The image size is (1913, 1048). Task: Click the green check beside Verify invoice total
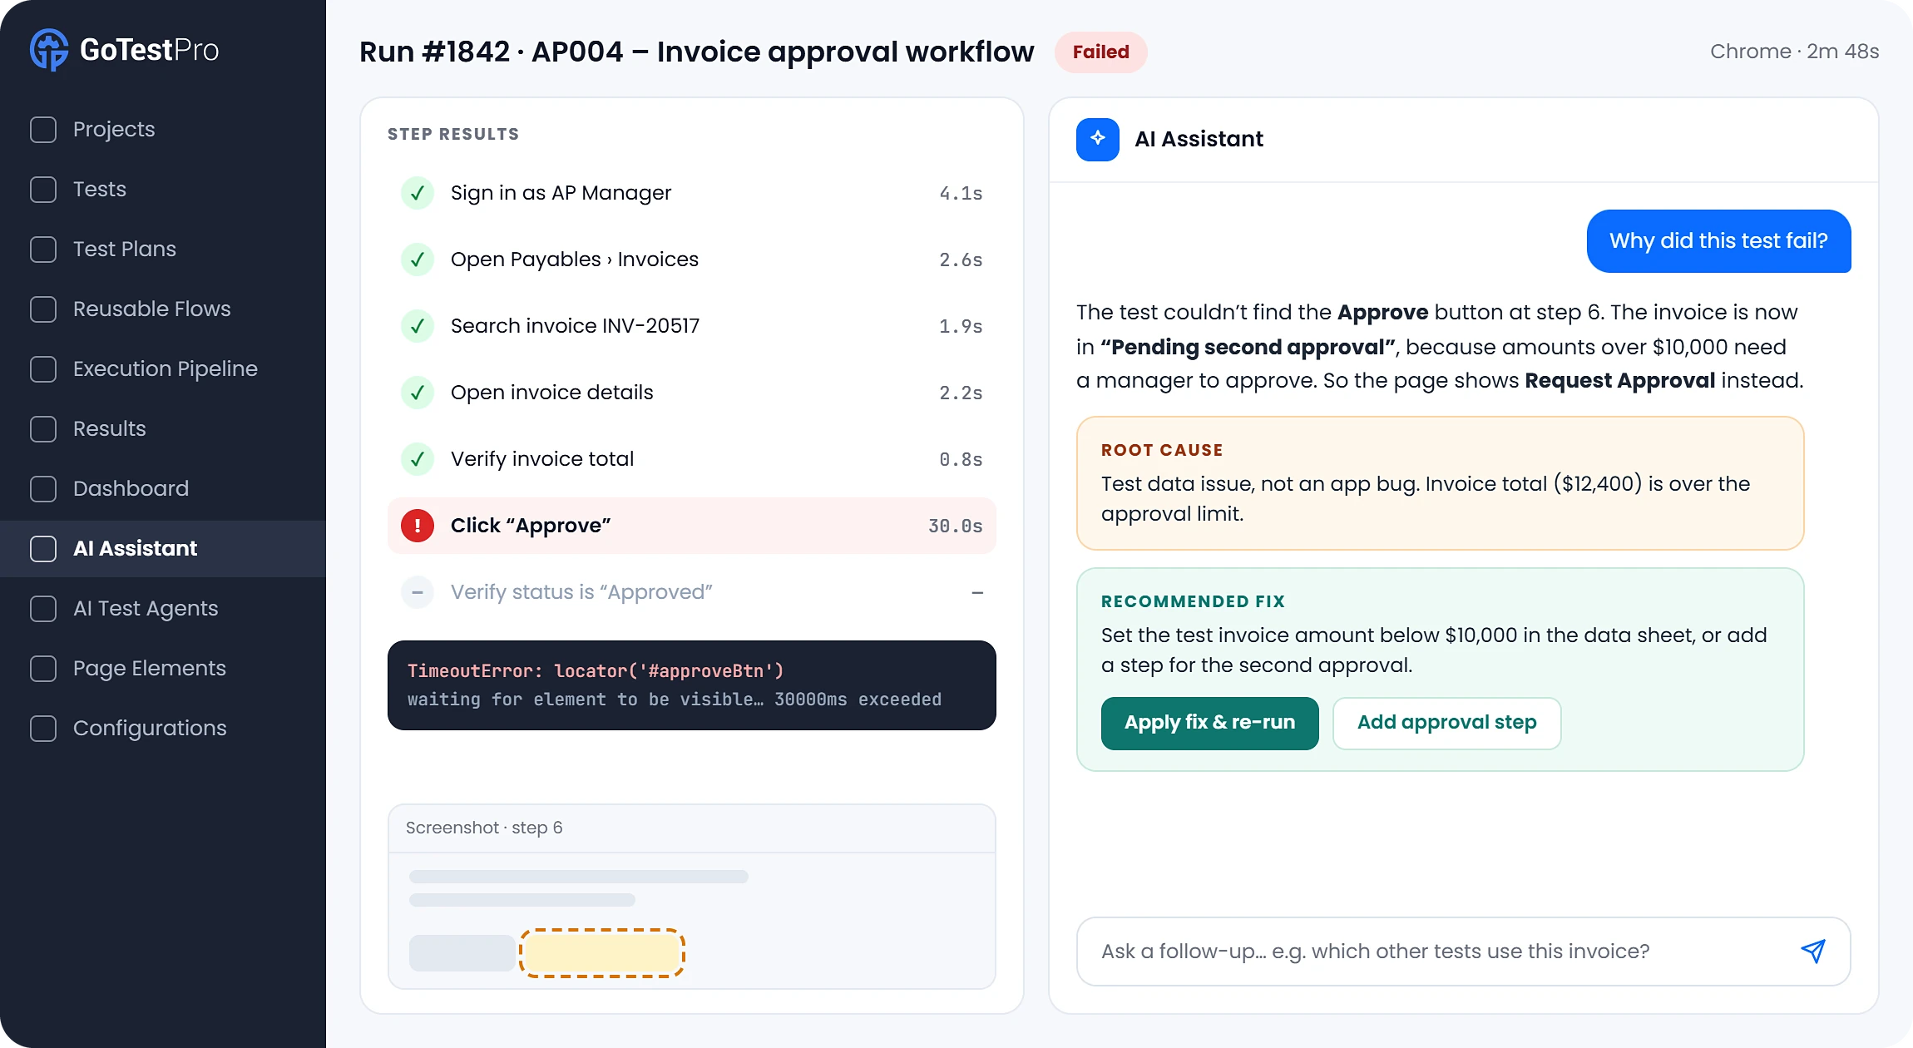pos(418,459)
